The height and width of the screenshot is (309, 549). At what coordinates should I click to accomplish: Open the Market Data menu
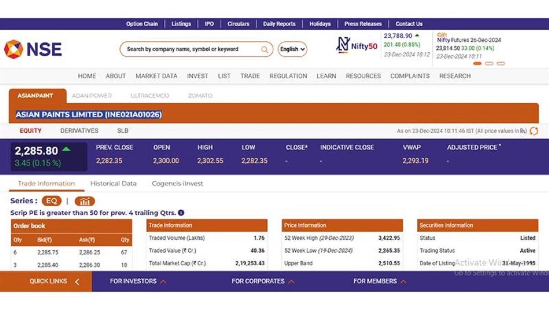(156, 76)
